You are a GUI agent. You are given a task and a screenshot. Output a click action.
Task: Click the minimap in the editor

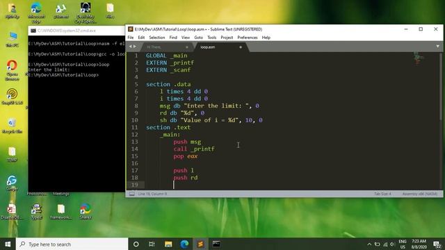pos(418,58)
